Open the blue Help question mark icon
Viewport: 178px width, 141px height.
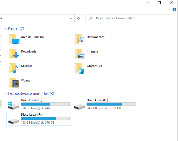[174, 10]
